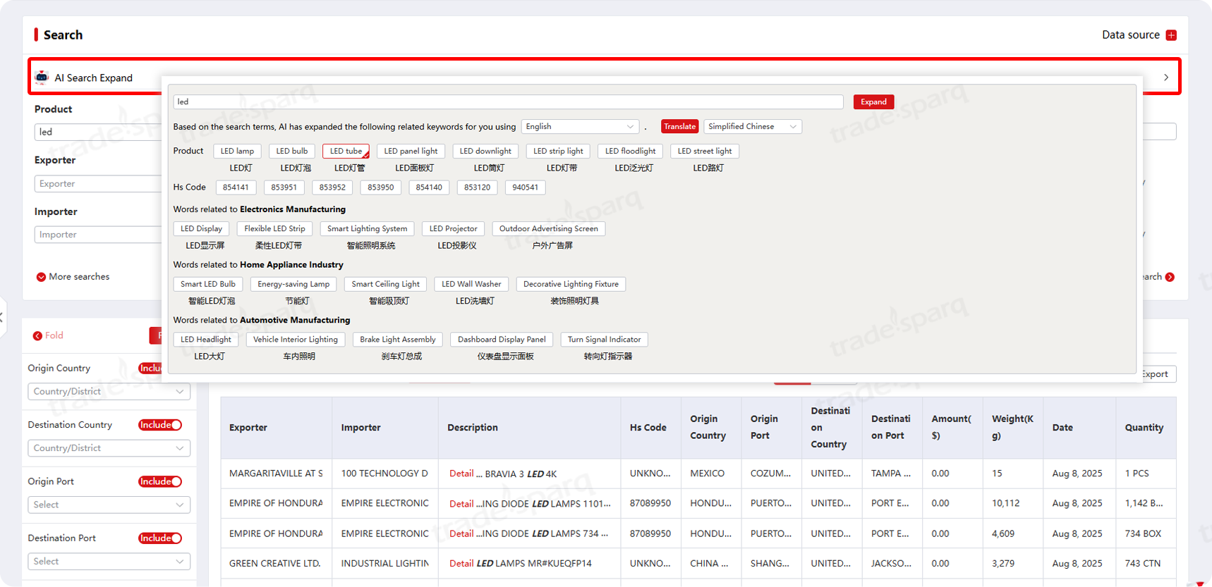
Task: Click the red Data source plus icon
Action: coord(1171,35)
